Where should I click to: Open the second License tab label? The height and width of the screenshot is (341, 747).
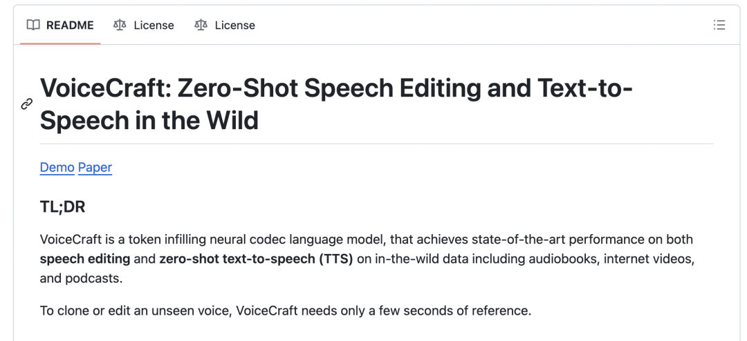coord(234,26)
